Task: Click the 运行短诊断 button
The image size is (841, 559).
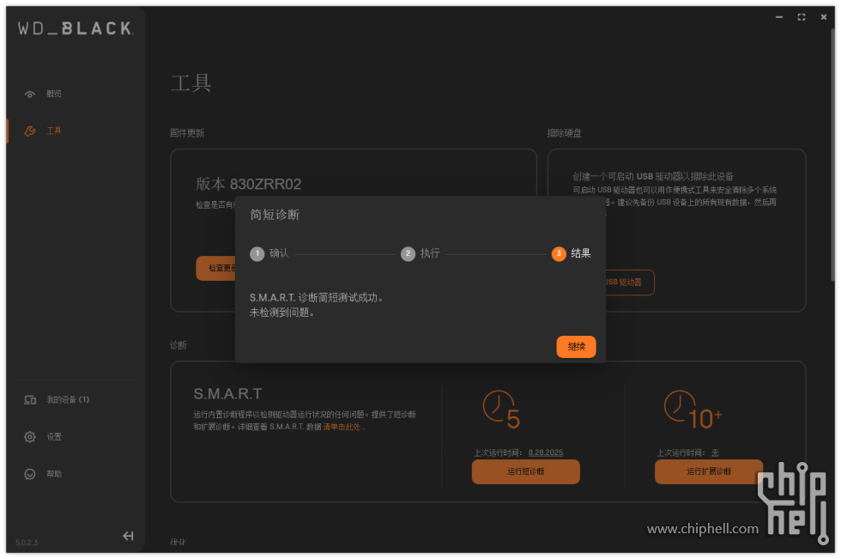Action: [x=525, y=471]
